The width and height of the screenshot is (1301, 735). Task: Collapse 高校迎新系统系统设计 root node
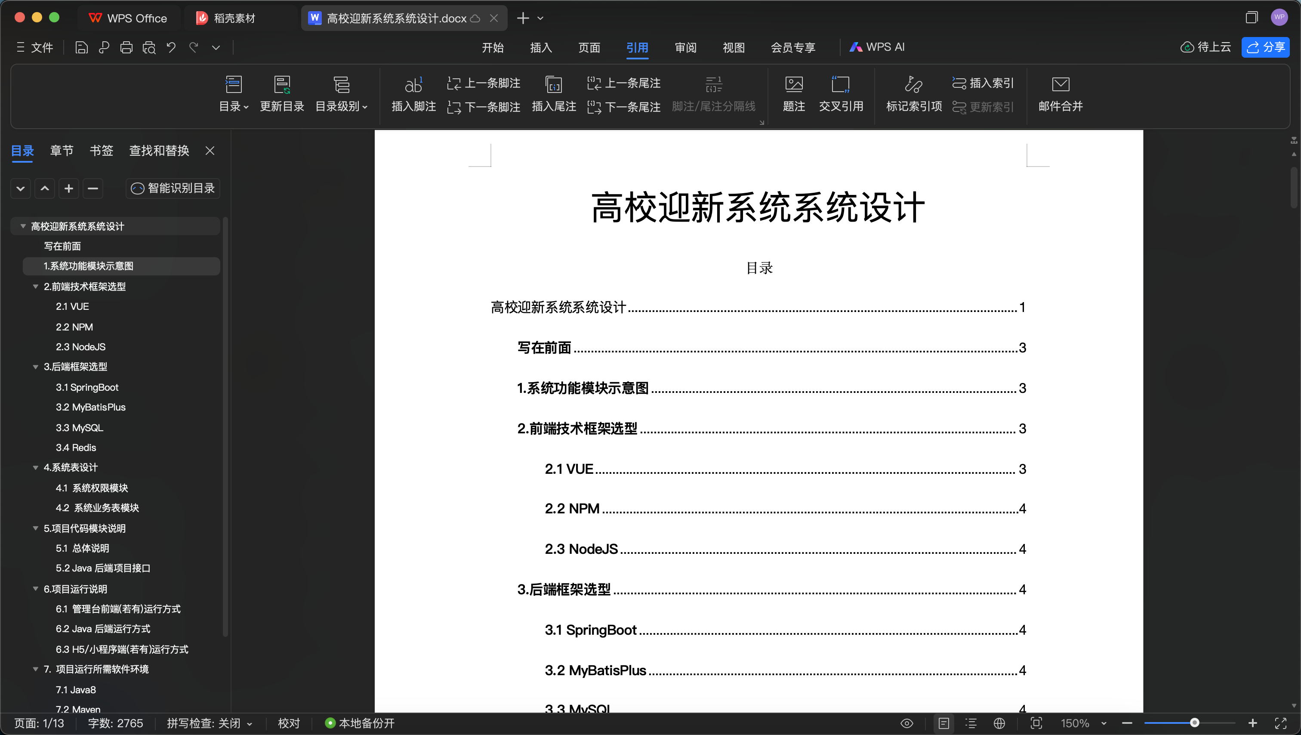tap(23, 226)
